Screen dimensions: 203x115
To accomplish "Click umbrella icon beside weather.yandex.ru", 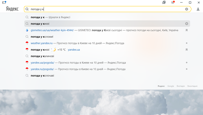I will coord(27,43).
